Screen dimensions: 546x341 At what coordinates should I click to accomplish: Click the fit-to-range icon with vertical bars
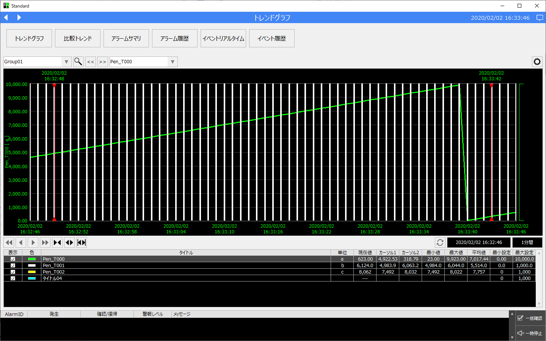click(x=82, y=242)
